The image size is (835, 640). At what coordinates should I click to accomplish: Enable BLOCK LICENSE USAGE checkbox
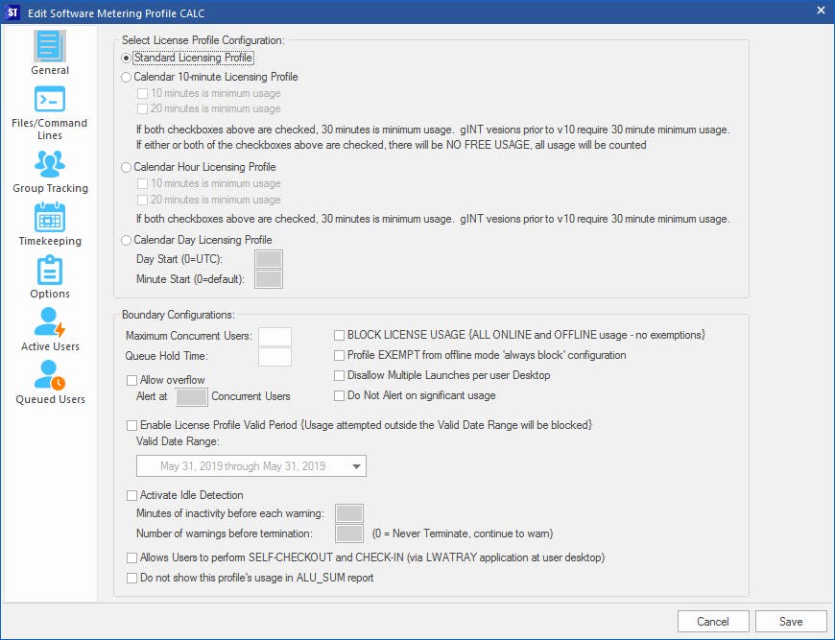[x=339, y=335]
